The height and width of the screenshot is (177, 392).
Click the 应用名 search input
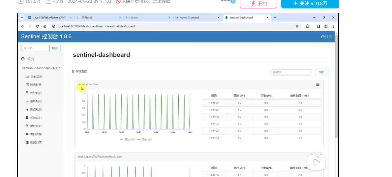pyautogui.click(x=35, y=48)
